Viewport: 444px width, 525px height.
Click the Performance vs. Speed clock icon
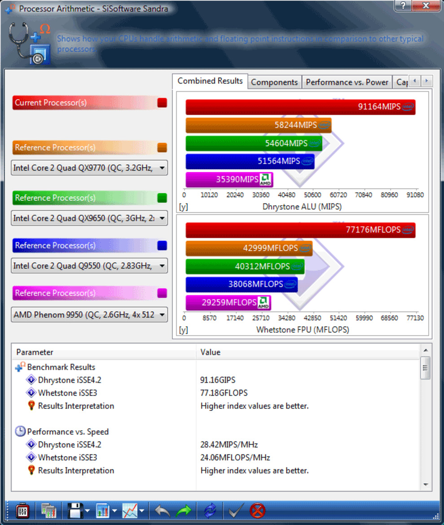click(20, 431)
